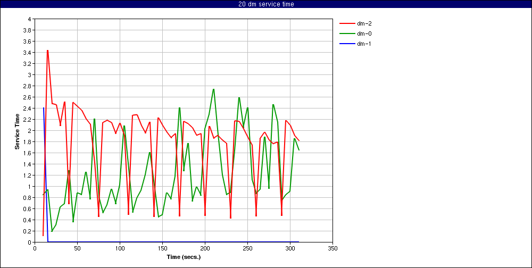
Task: Click the y-axis tick label 1.6
Action: [28, 153]
